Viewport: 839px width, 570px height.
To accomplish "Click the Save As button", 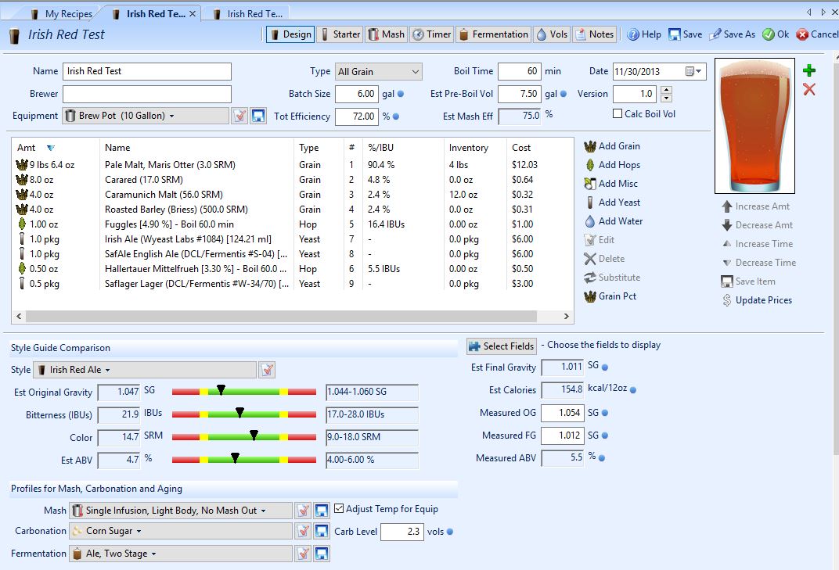I will tap(733, 34).
